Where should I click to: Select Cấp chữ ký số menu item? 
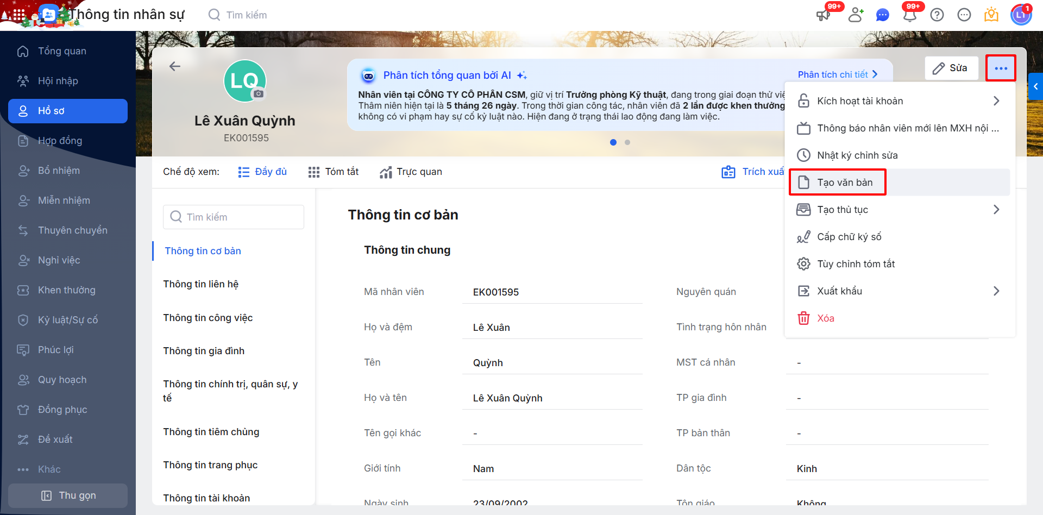[x=900, y=237]
